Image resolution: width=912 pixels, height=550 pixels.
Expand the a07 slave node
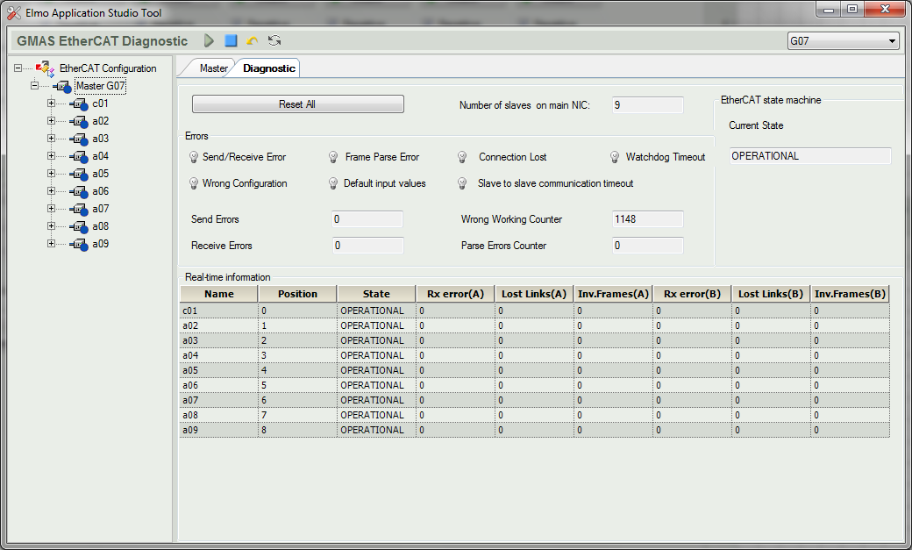click(x=51, y=209)
